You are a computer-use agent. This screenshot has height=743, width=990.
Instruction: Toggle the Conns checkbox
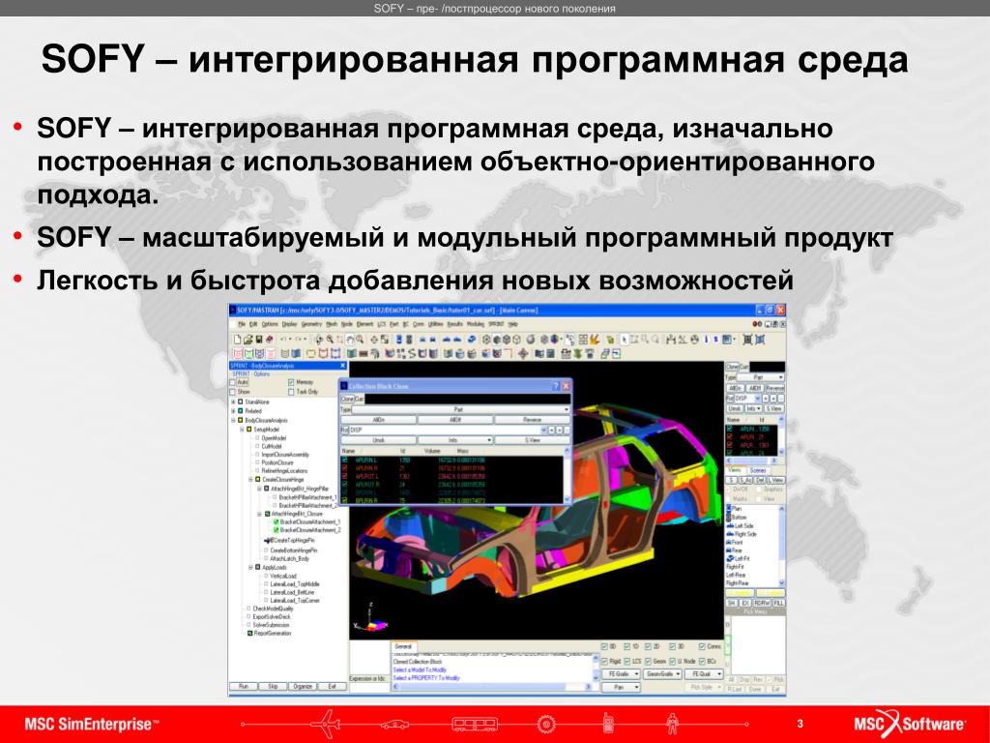tap(702, 646)
